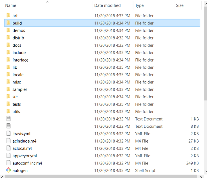The image size is (207, 178).
Task: Select the 'demos' folder name
Action: click(19, 31)
